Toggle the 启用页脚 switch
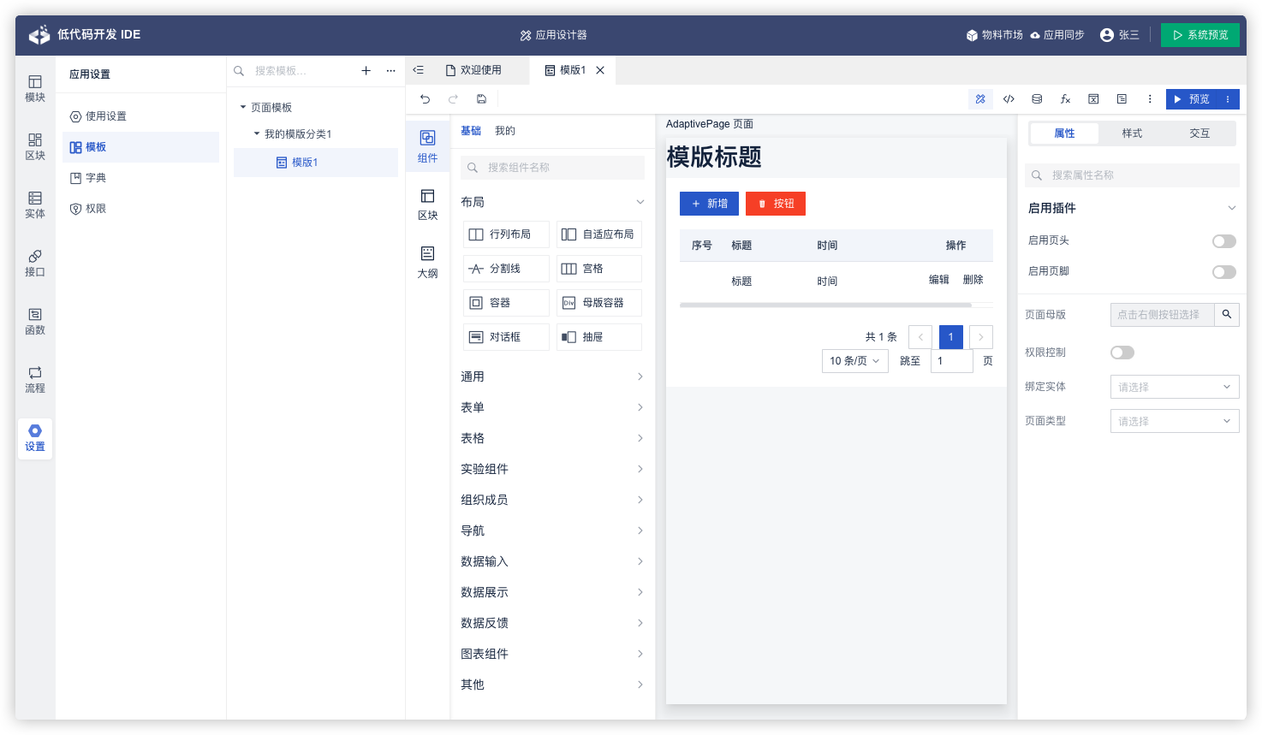Image resolution: width=1262 pixels, height=735 pixels. coord(1223,272)
